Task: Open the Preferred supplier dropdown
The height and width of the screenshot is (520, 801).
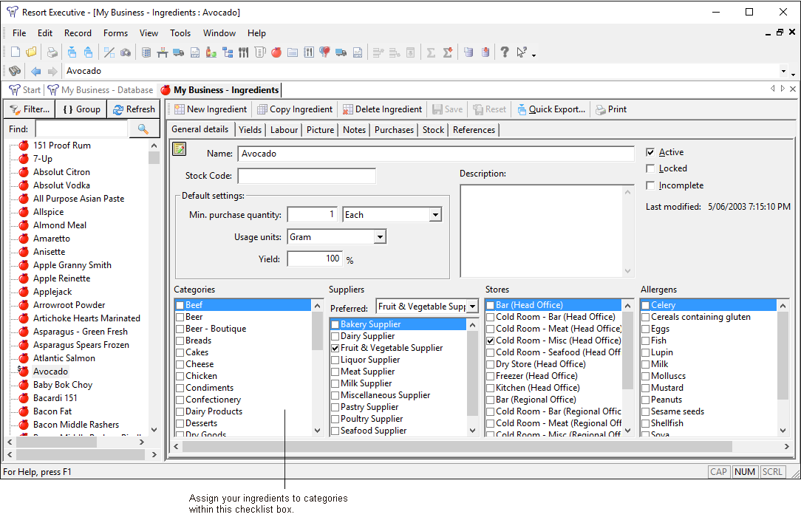Action: 472,307
